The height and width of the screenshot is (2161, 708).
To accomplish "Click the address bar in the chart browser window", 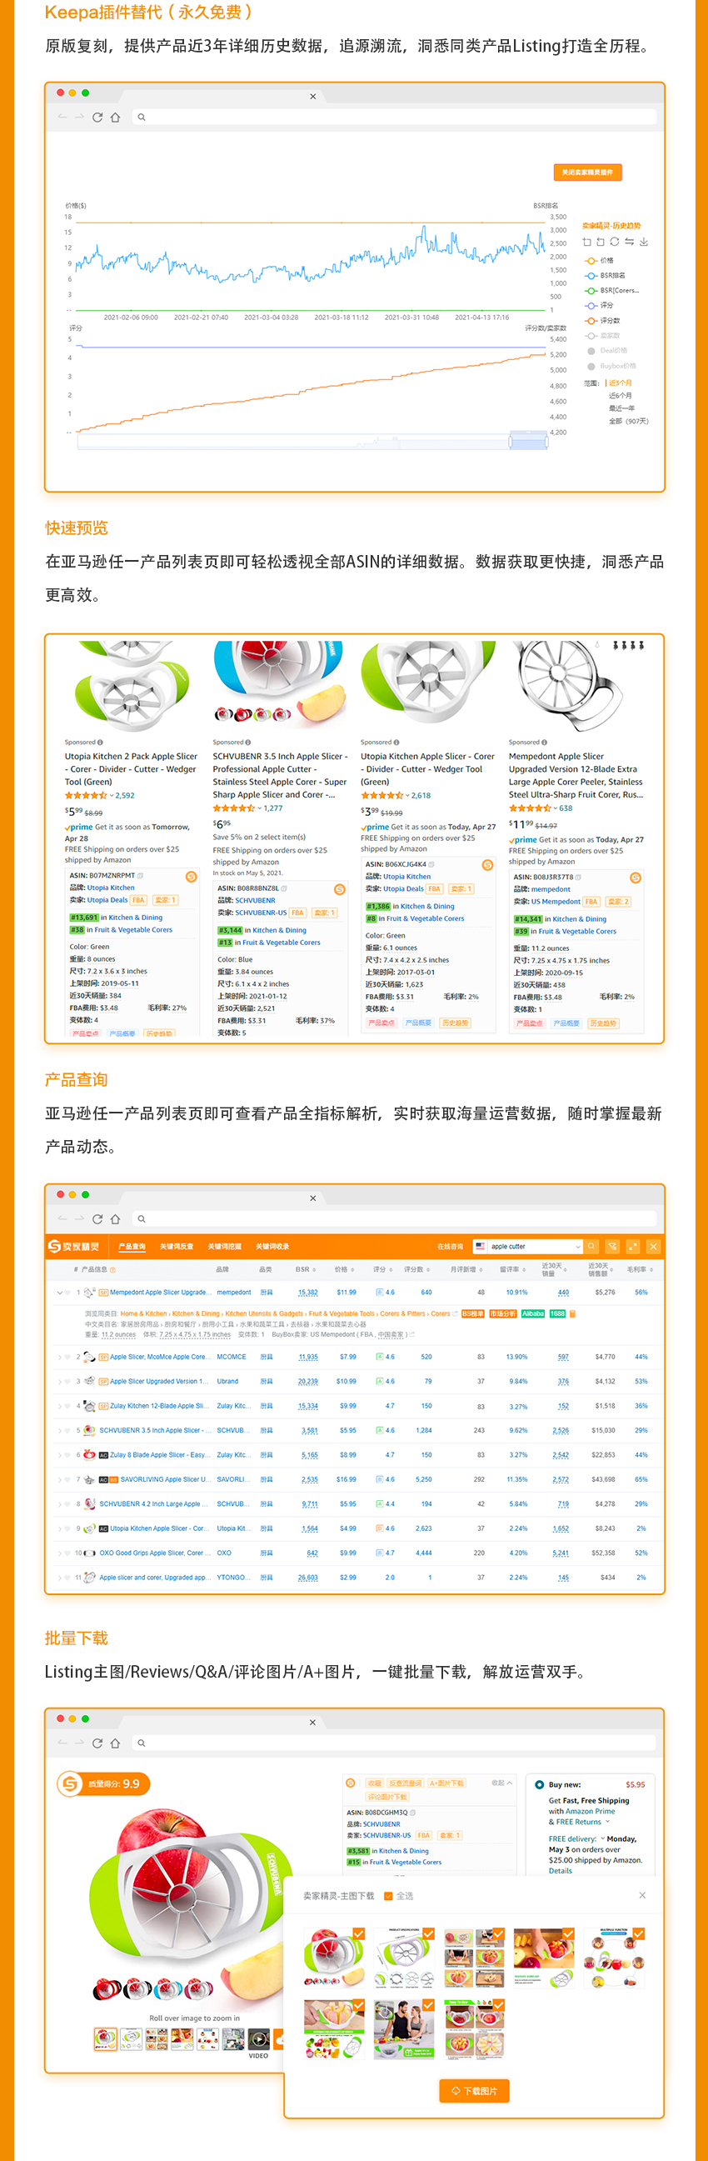I will pyautogui.click(x=393, y=118).
